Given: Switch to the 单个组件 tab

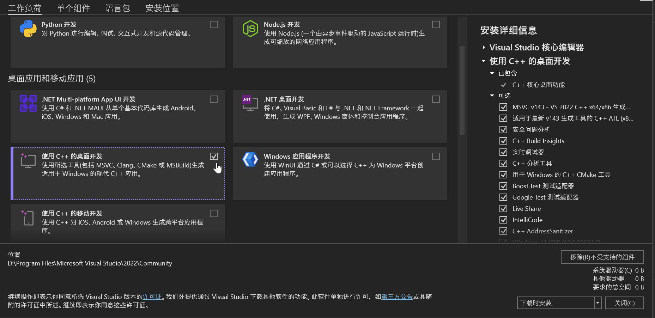Looking at the screenshot, I should click(73, 8).
